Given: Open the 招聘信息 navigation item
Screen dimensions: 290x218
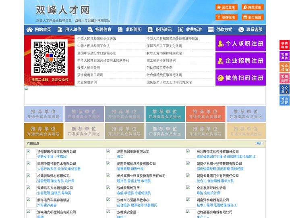Looking at the screenshot, I should pos(103,29).
